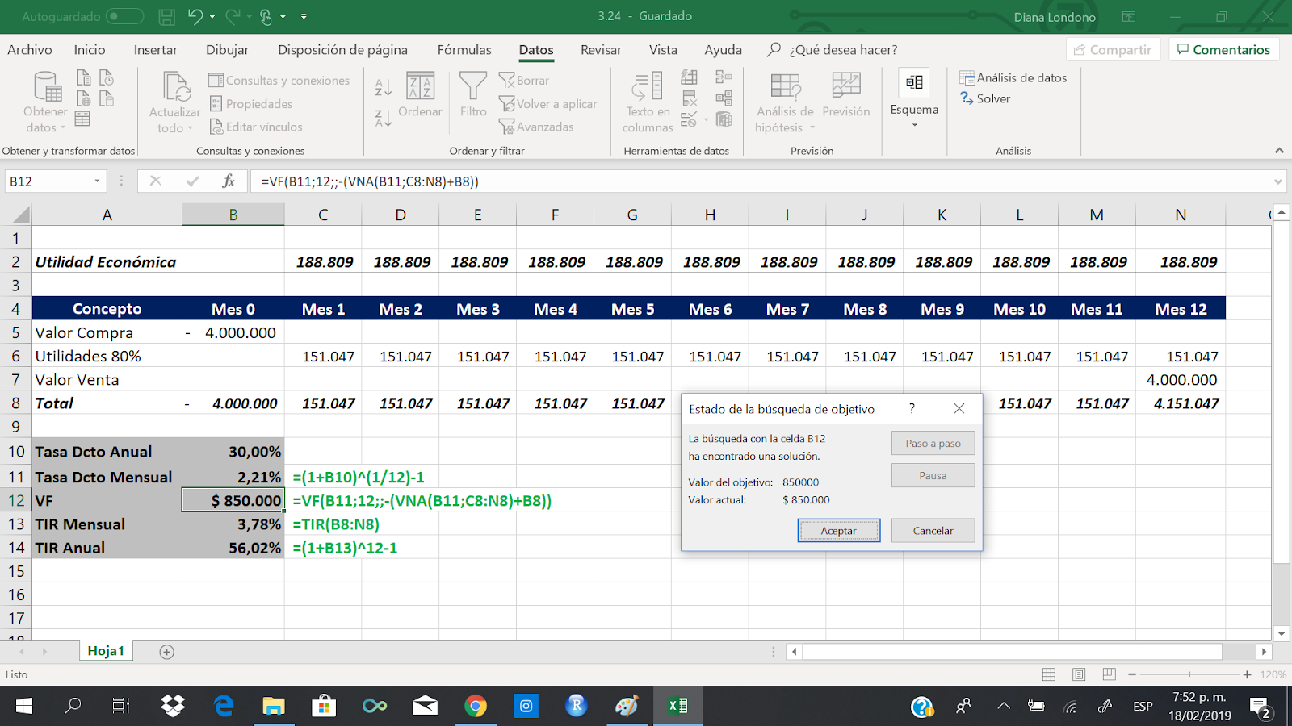The width and height of the screenshot is (1292, 726).
Task: Open Avanzadas filter options
Action: click(538, 127)
